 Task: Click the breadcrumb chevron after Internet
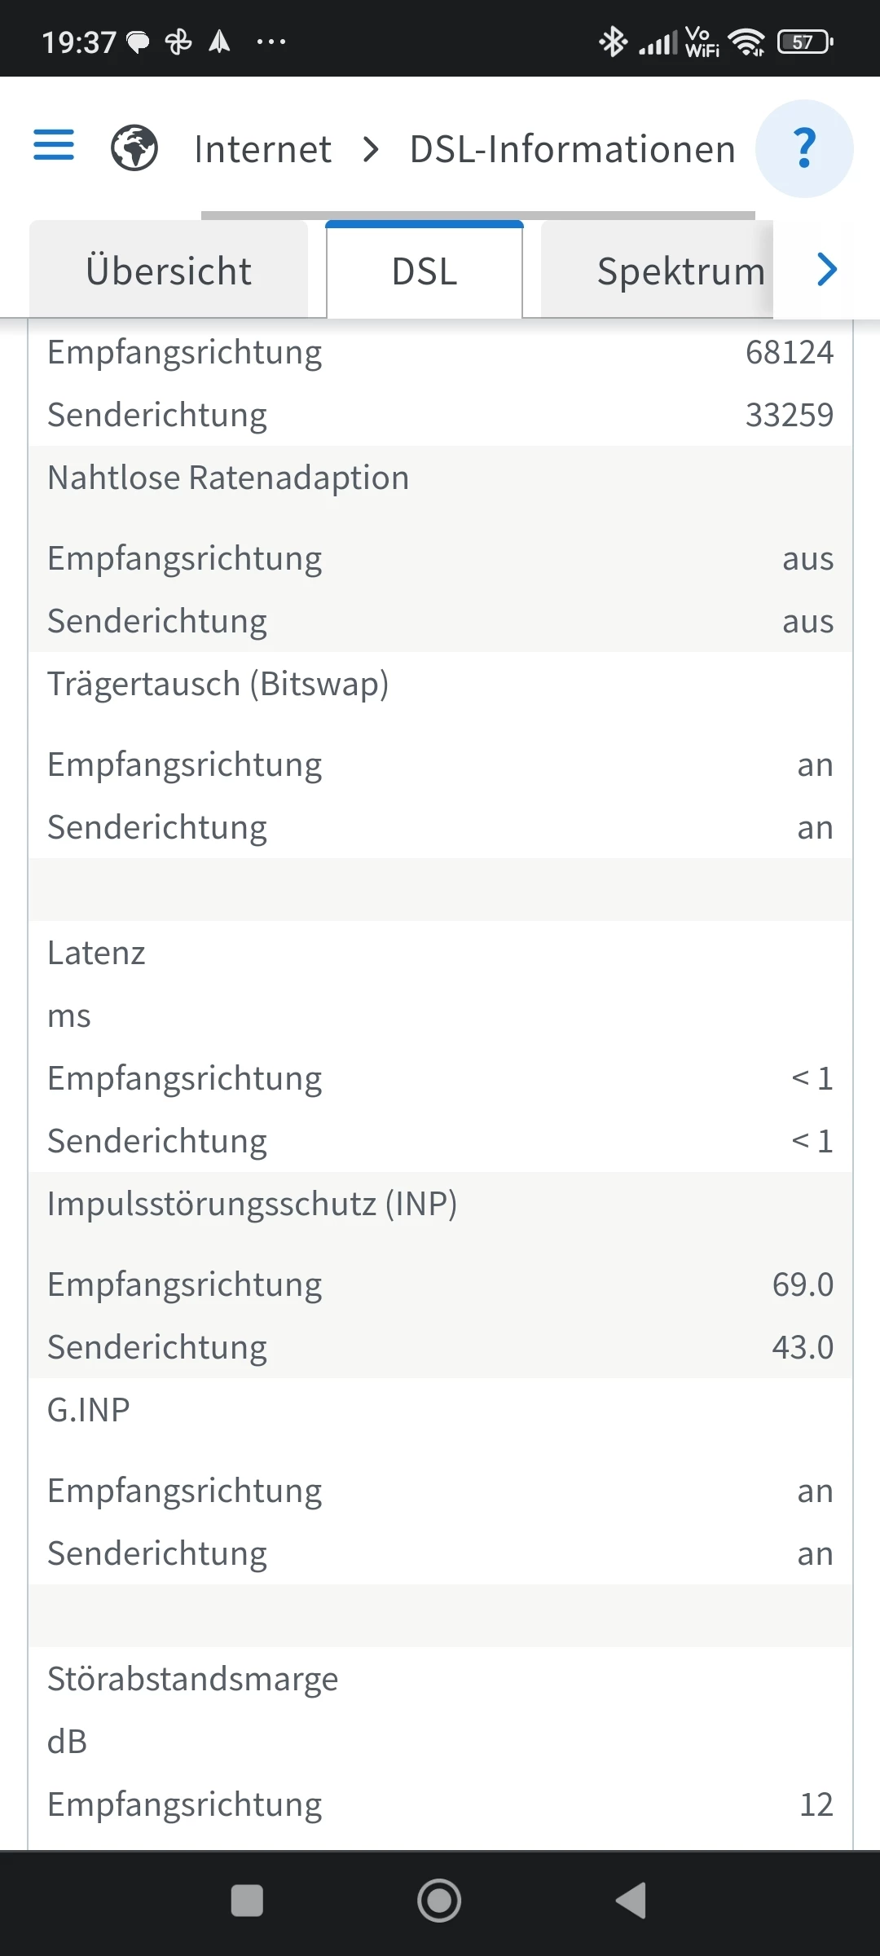point(371,149)
